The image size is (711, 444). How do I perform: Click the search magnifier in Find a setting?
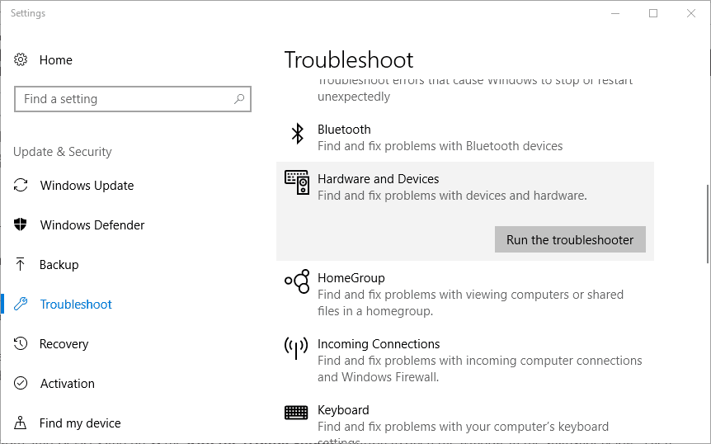point(239,98)
